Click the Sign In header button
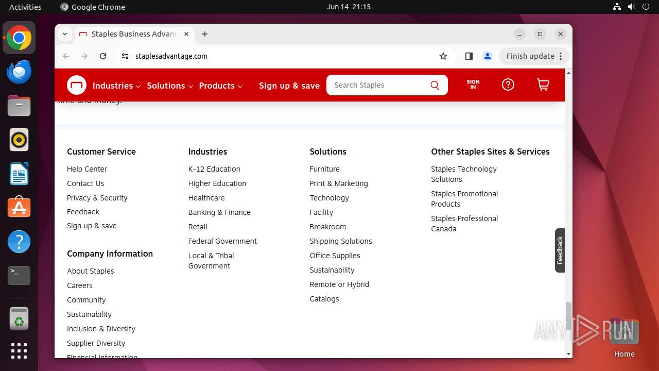The image size is (659, 371). click(x=473, y=85)
